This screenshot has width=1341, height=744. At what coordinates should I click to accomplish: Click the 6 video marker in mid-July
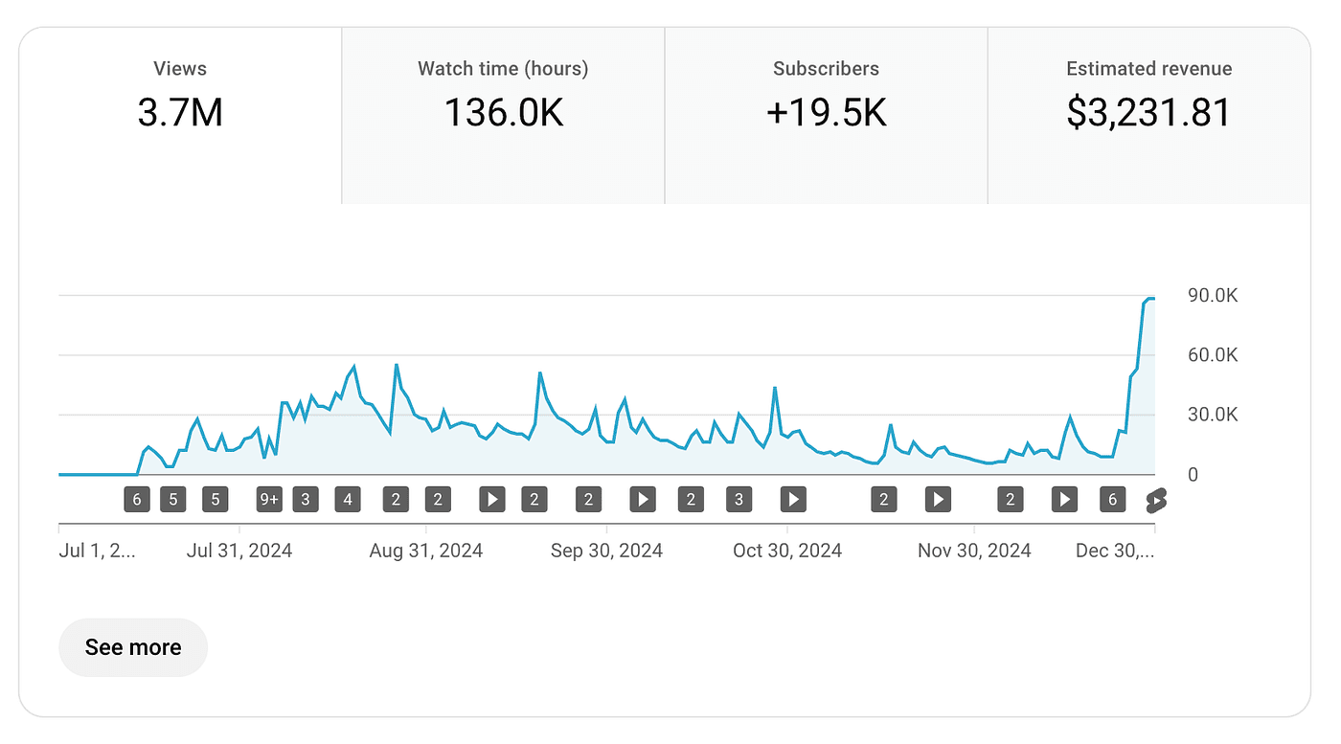tap(137, 499)
